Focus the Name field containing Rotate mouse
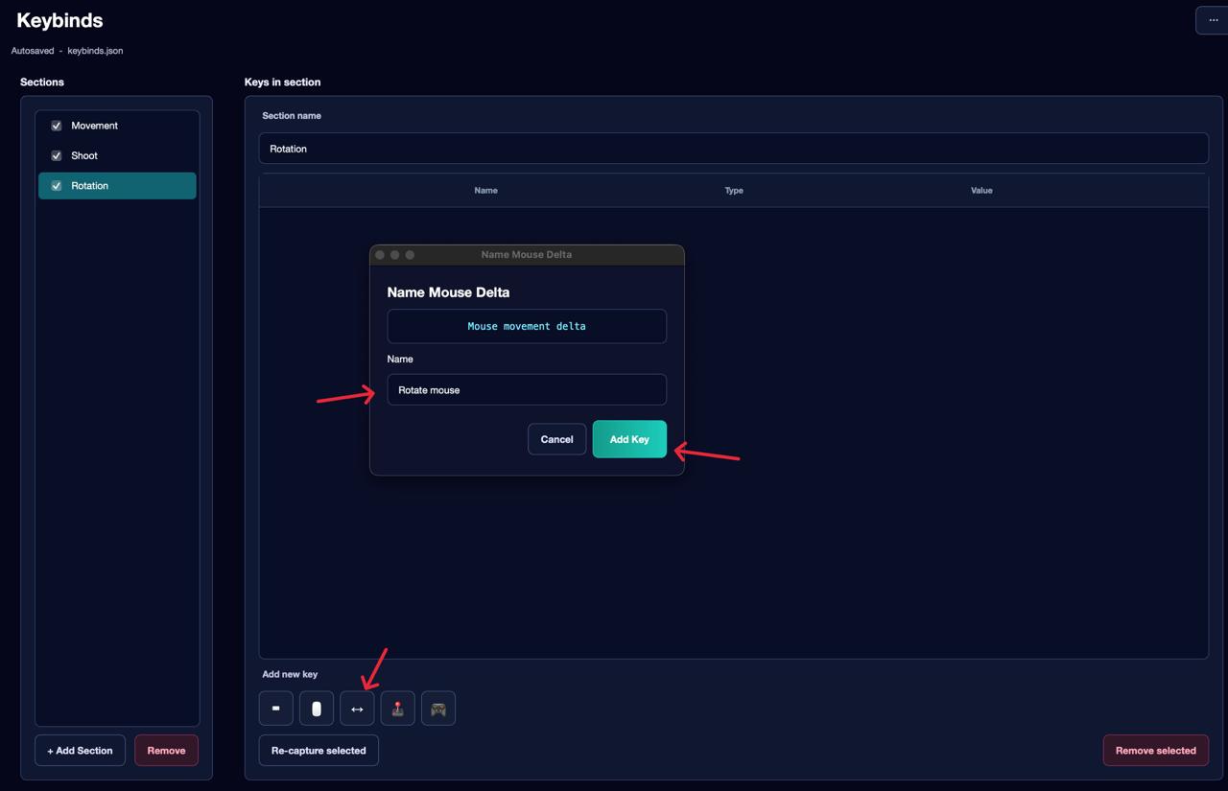The height and width of the screenshot is (791, 1228). [x=527, y=389]
